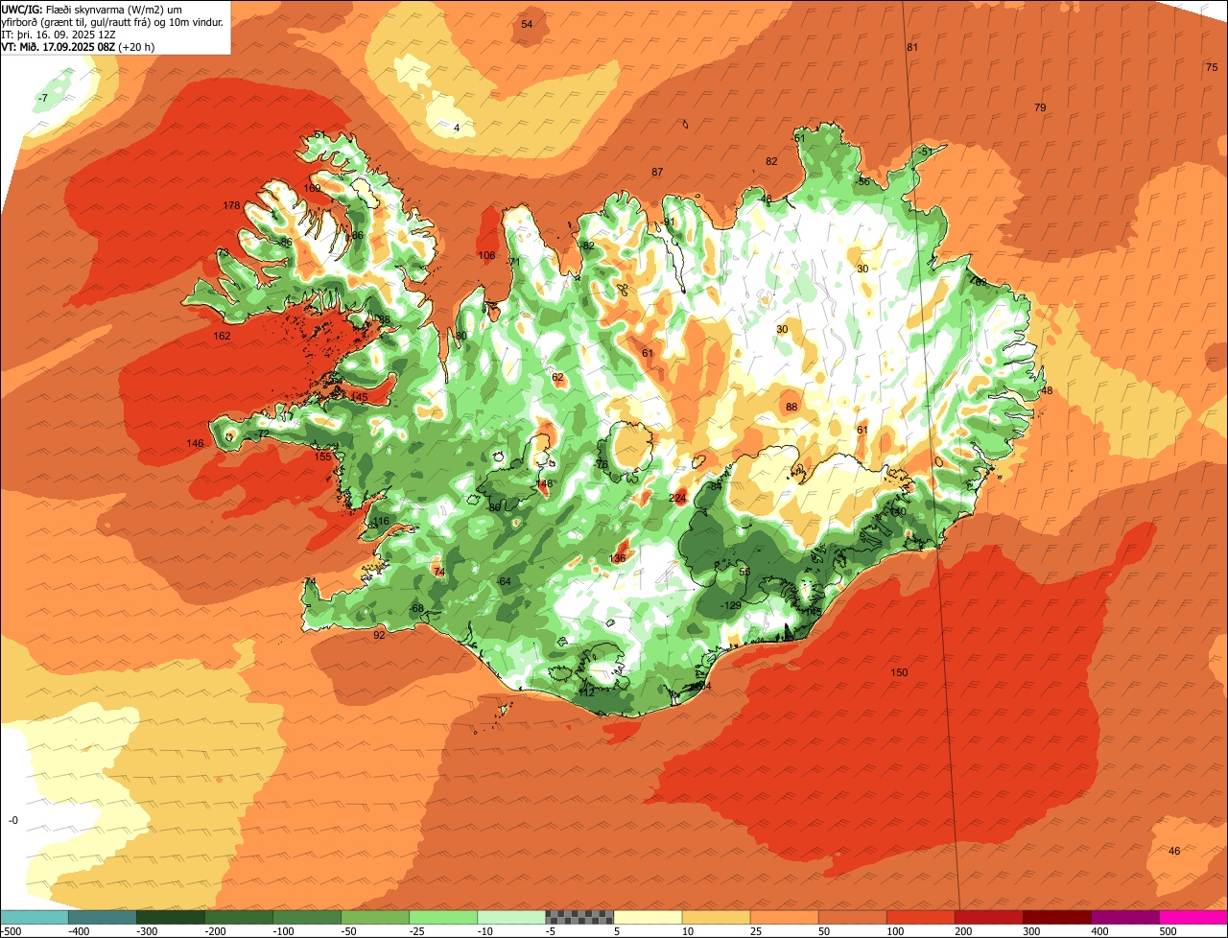Viewport: 1228px width, 938px height.
Task: Click the map value '116' on the west coast
Action: [382, 522]
